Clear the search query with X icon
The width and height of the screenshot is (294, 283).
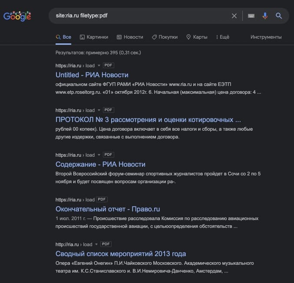click(234, 16)
